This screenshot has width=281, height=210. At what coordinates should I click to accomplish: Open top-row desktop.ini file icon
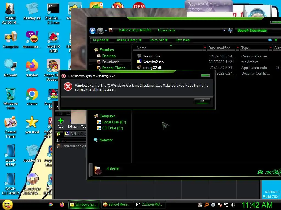pos(32,11)
